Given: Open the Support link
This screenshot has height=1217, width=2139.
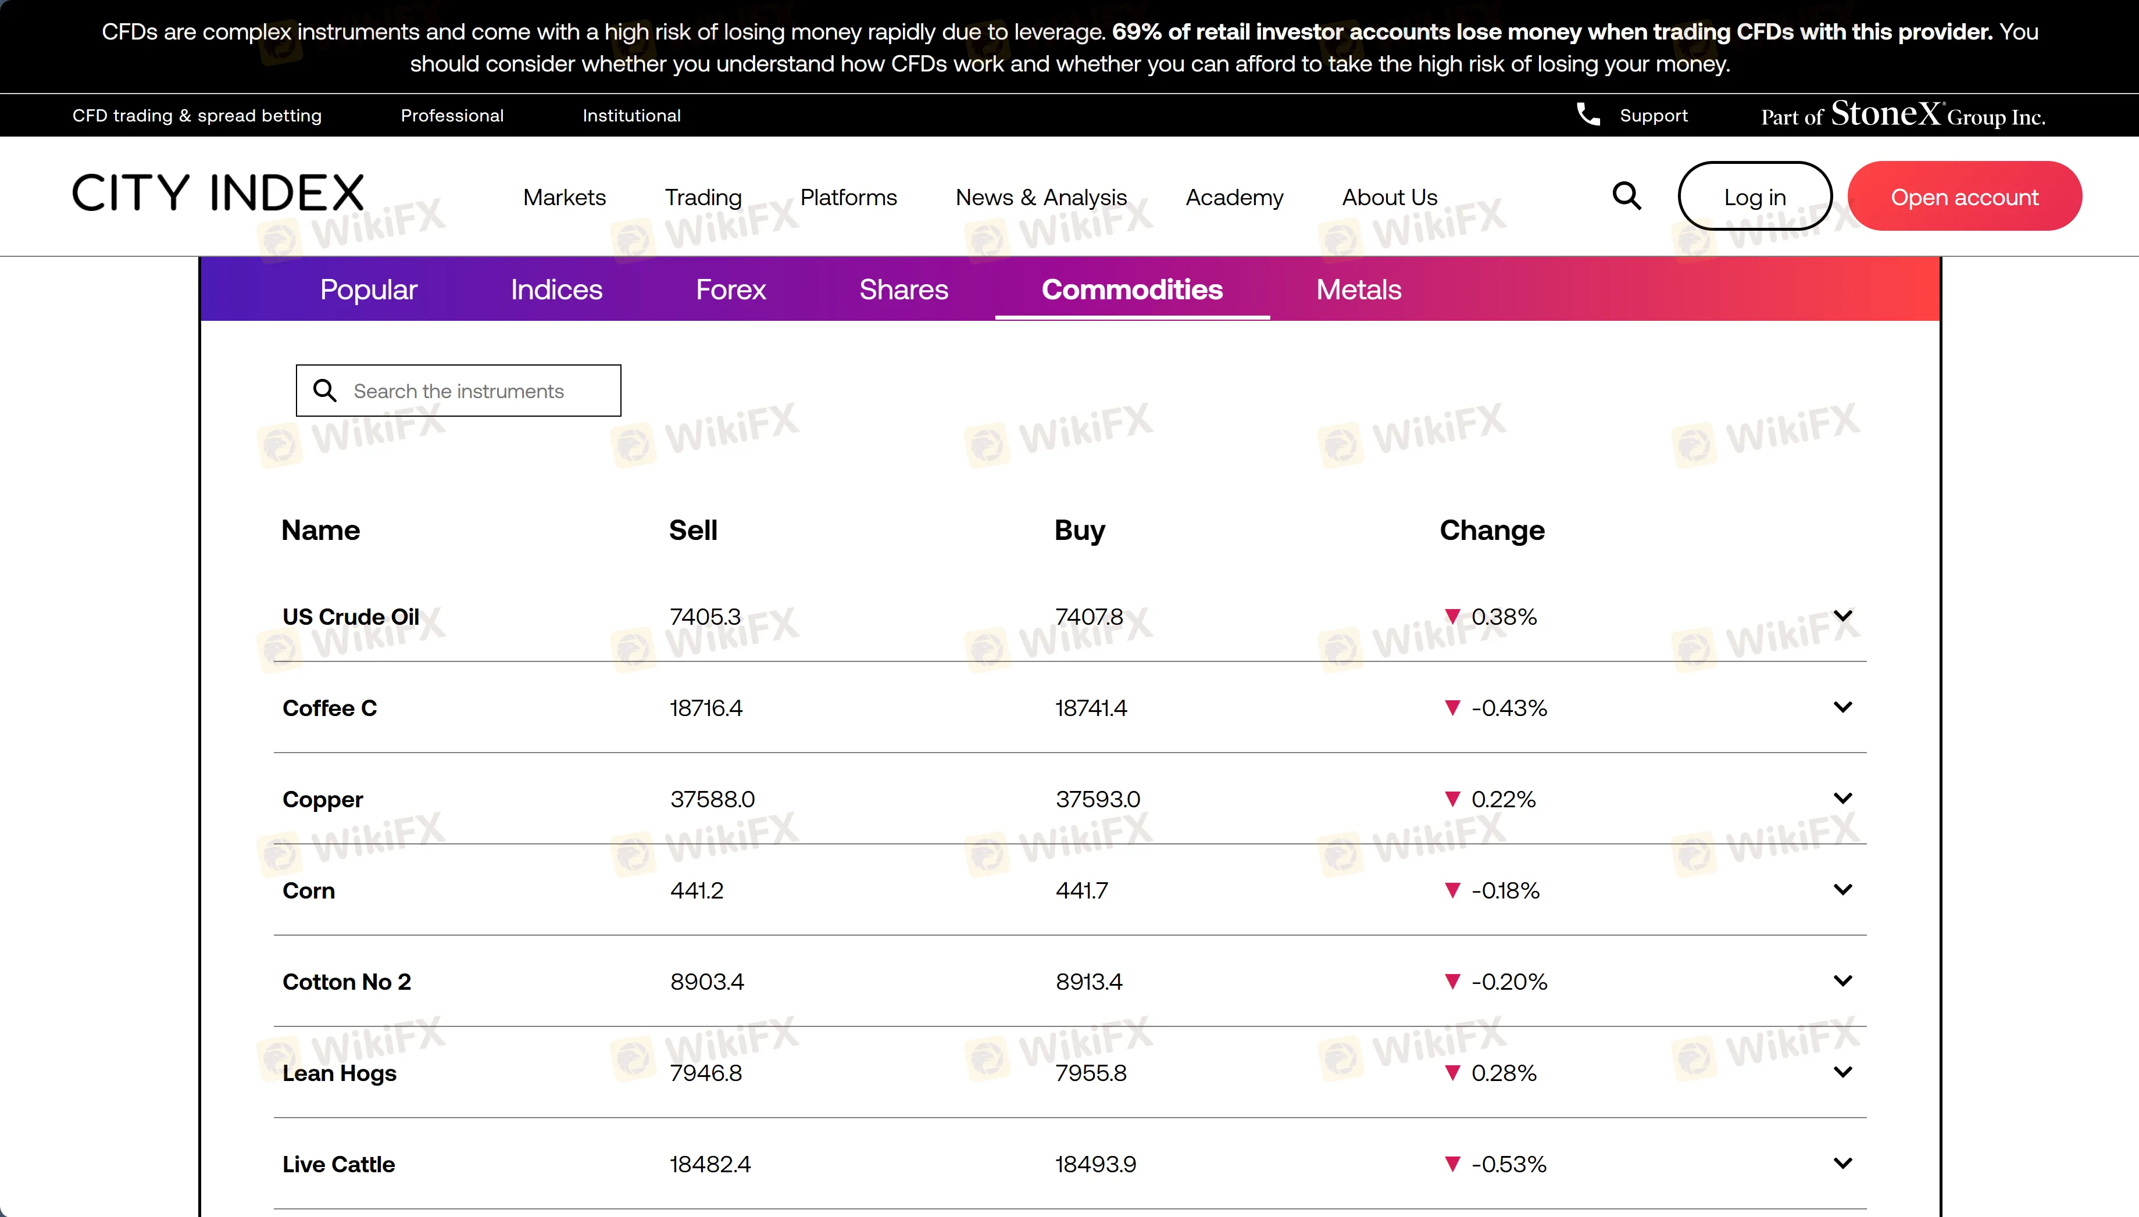Looking at the screenshot, I should click(x=1653, y=115).
